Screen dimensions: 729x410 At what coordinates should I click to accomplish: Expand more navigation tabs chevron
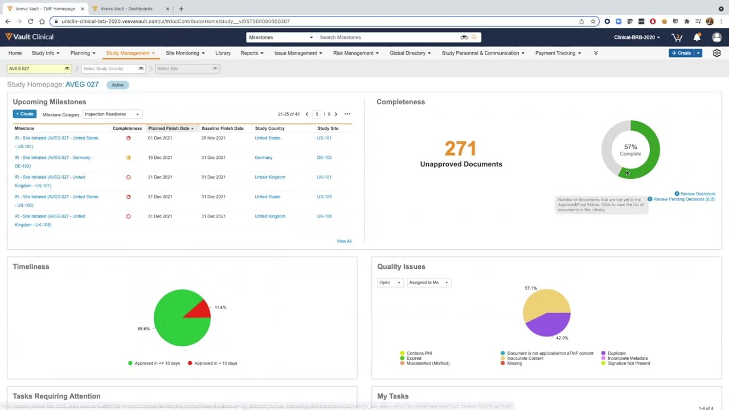(596, 53)
